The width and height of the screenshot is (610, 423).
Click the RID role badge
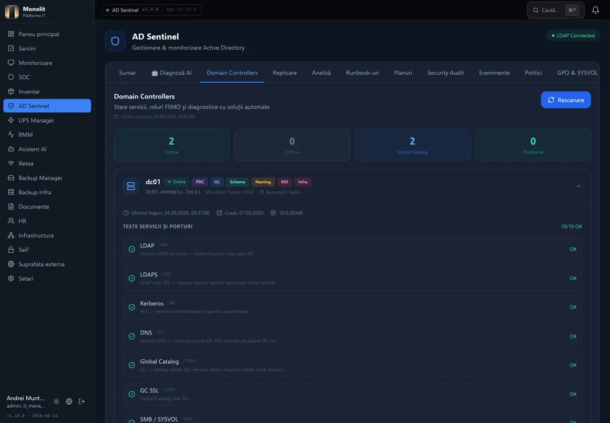tap(285, 182)
